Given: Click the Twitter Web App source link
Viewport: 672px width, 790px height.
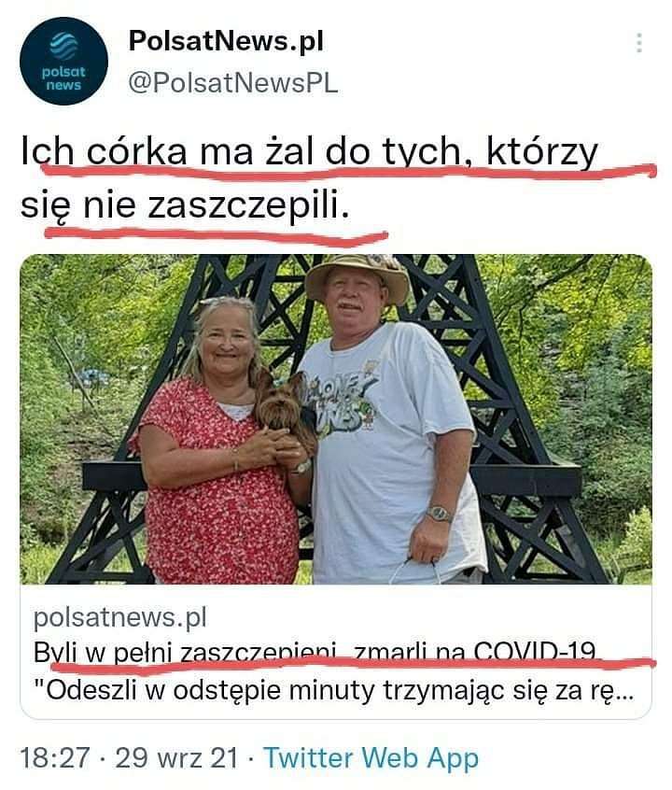Looking at the screenshot, I should tap(371, 758).
